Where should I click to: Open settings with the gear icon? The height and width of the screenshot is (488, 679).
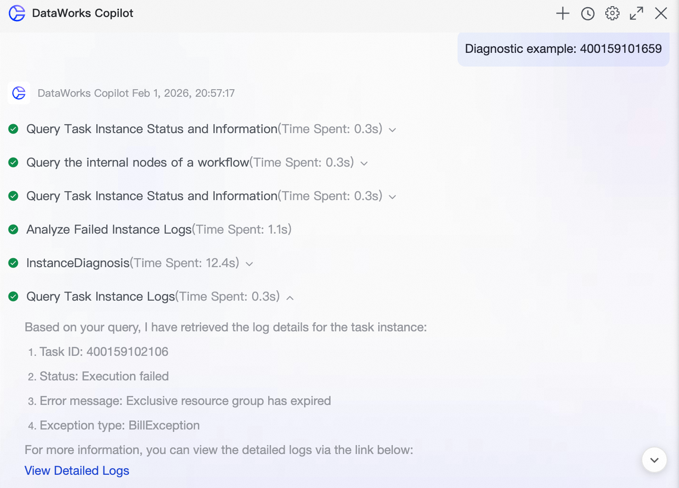click(612, 13)
